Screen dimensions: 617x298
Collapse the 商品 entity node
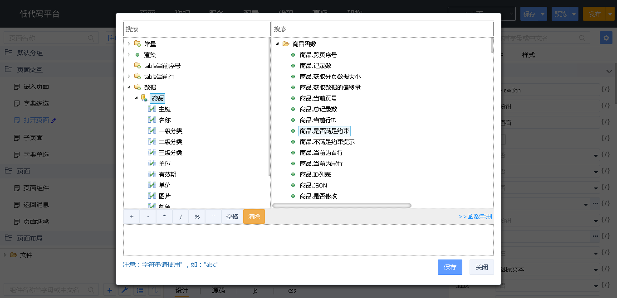[x=136, y=98]
